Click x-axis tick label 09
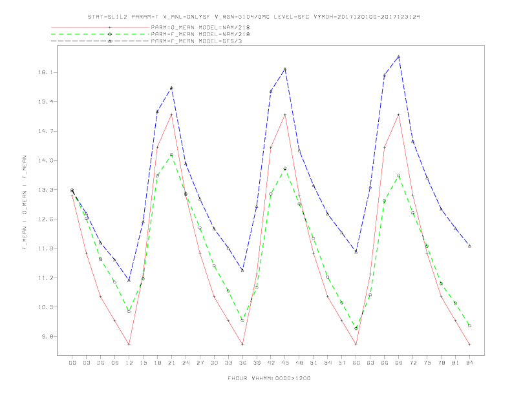Viewport: 512px width, 395px height. click(x=114, y=363)
